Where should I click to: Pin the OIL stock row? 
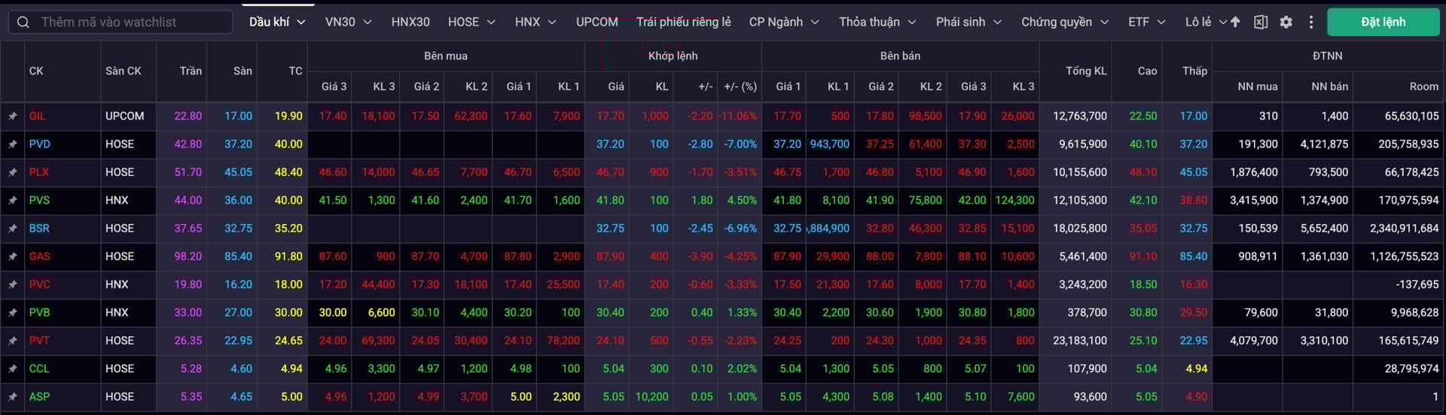pyautogui.click(x=13, y=117)
